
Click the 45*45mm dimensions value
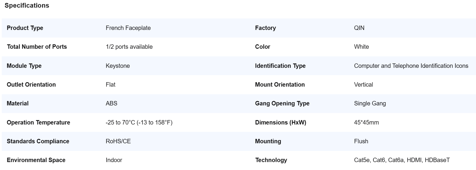tap(366, 122)
